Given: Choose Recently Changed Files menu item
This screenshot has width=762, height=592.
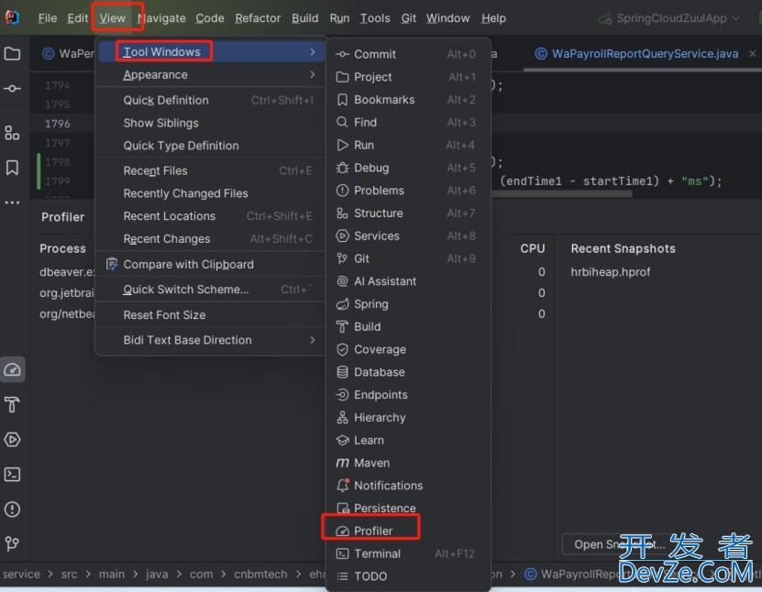Looking at the screenshot, I should (210, 193).
